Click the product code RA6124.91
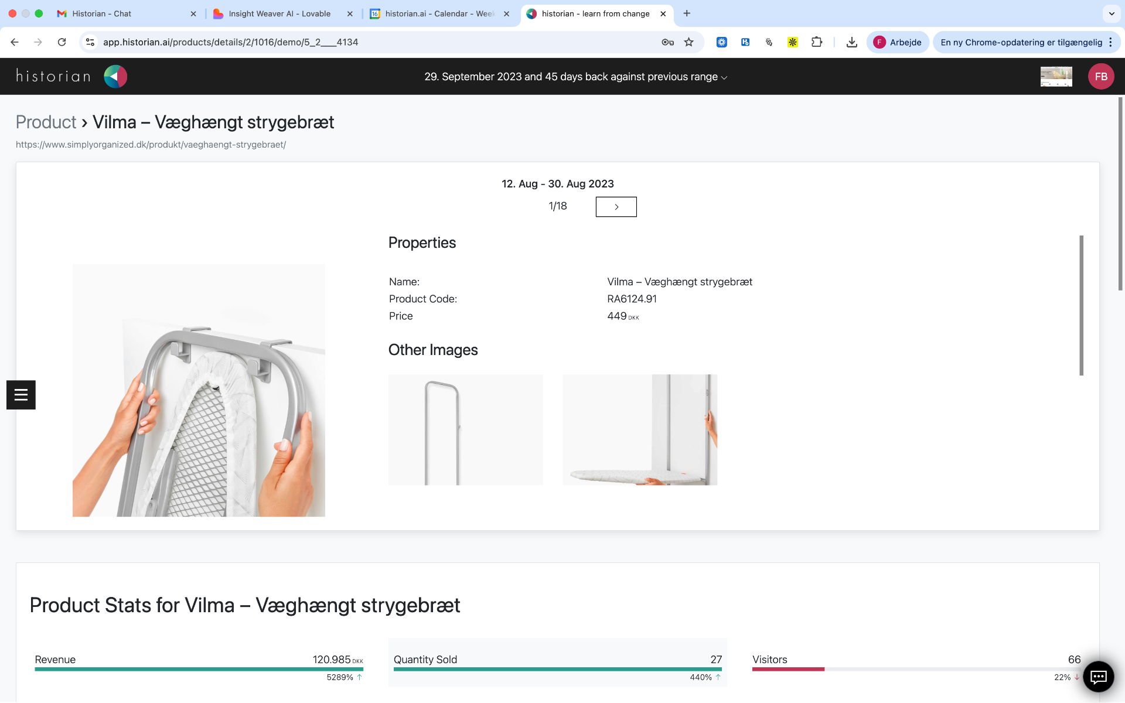Image resolution: width=1125 pixels, height=703 pixels. pyautogui.click(x=632, y=299)
